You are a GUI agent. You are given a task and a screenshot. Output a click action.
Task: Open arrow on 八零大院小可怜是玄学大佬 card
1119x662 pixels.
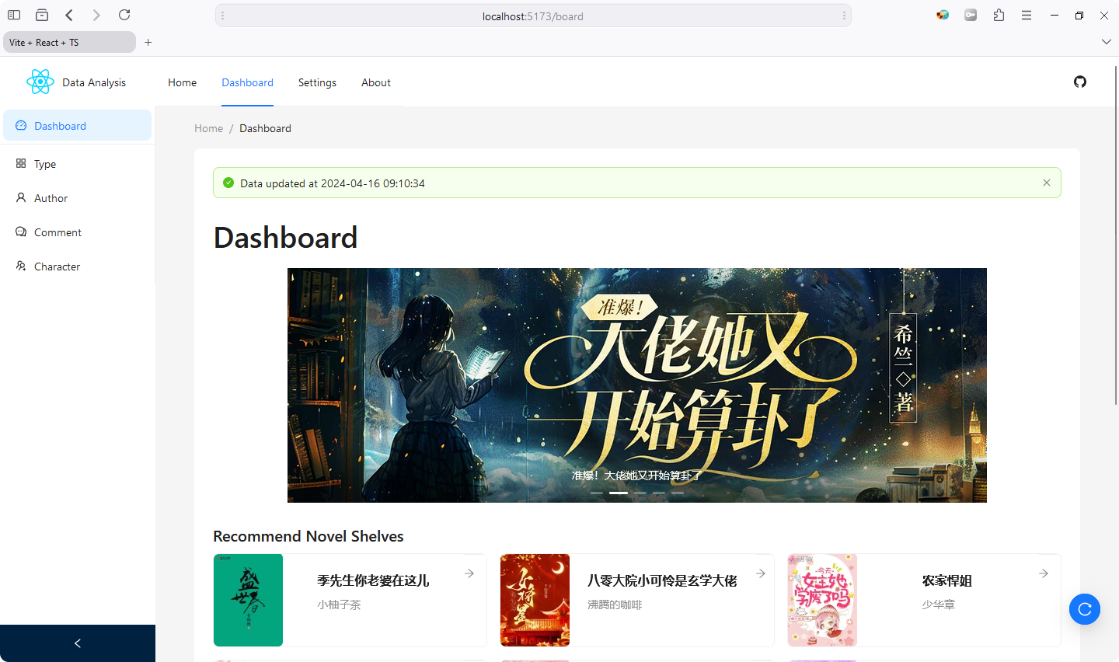coord(761,573)
